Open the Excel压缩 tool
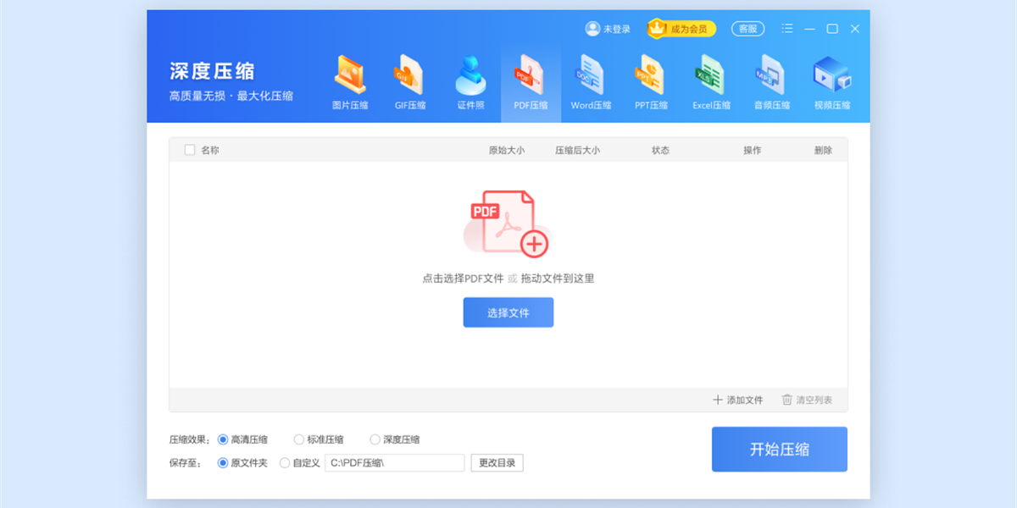Viewport: 1017px width, 508px height. (x=711, y=83)
